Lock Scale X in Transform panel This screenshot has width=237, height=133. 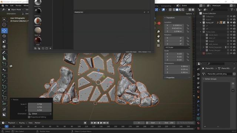(x=188, y=54)
